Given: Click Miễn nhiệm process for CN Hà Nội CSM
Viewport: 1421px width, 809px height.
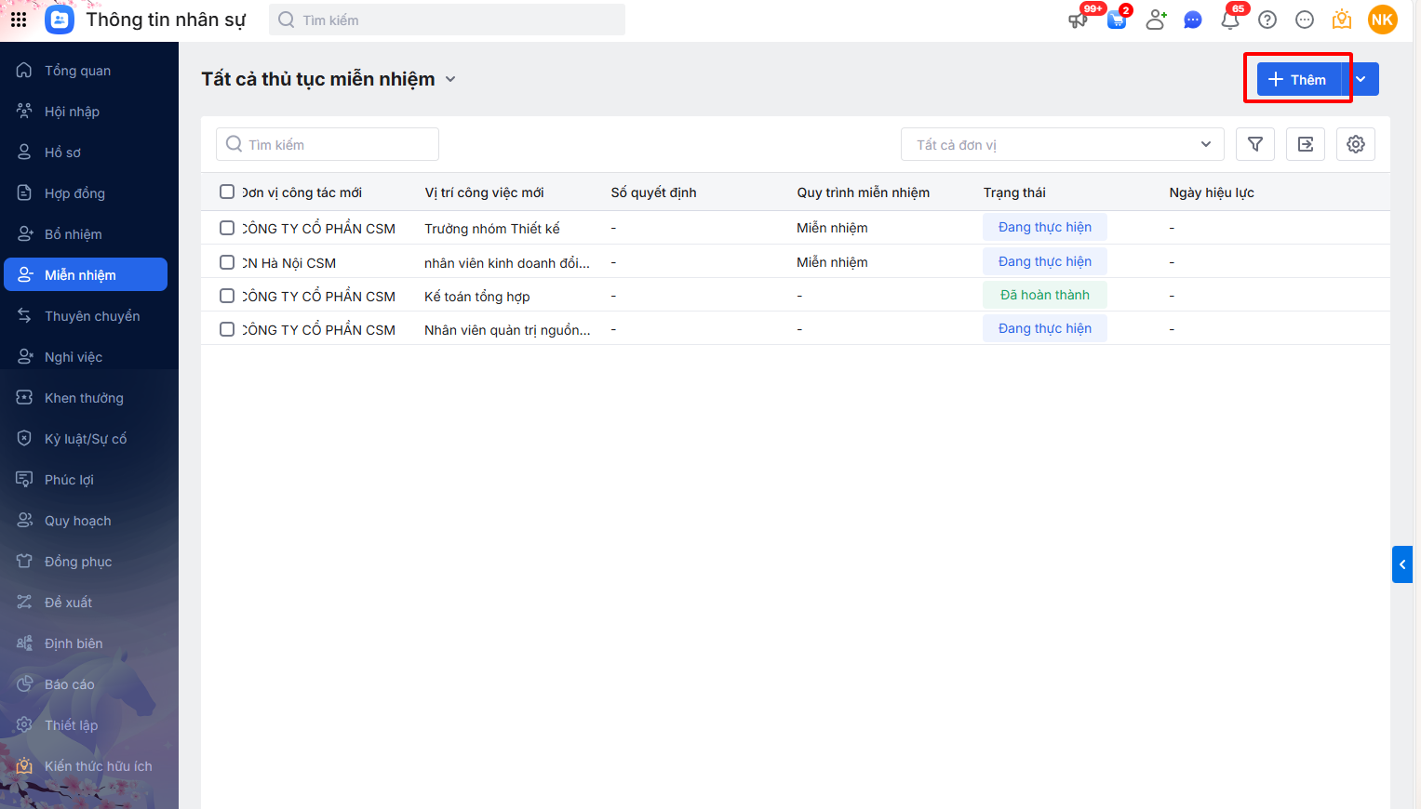Looking at the screenshot, I should tap(832, 262).
